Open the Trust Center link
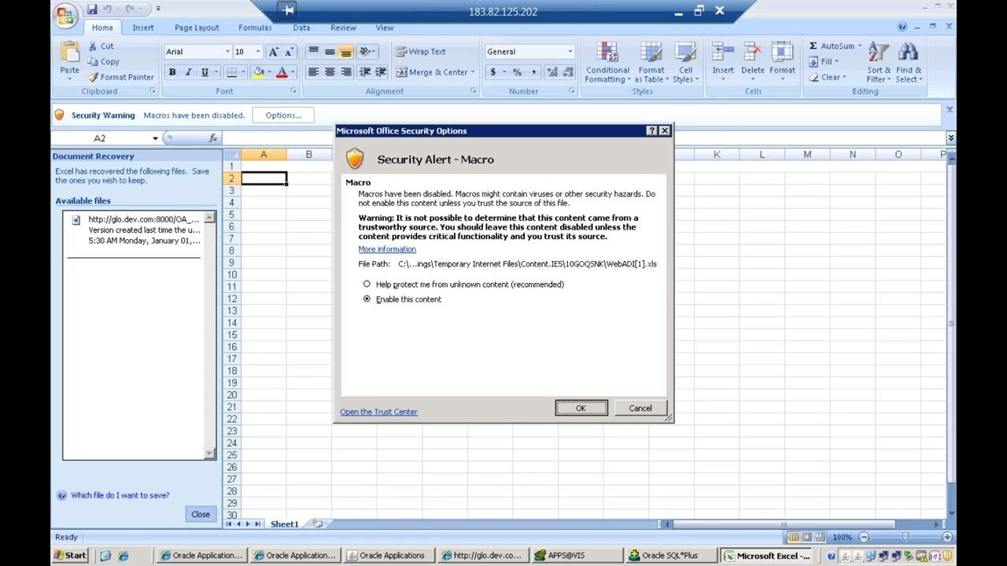The height and width of the screenshot is (566, 1007). [x=378, y=412]
